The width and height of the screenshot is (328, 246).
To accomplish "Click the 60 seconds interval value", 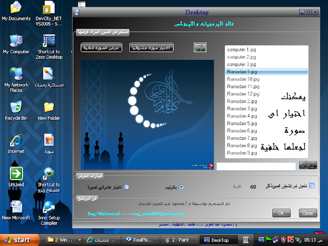I will [253, 187].
